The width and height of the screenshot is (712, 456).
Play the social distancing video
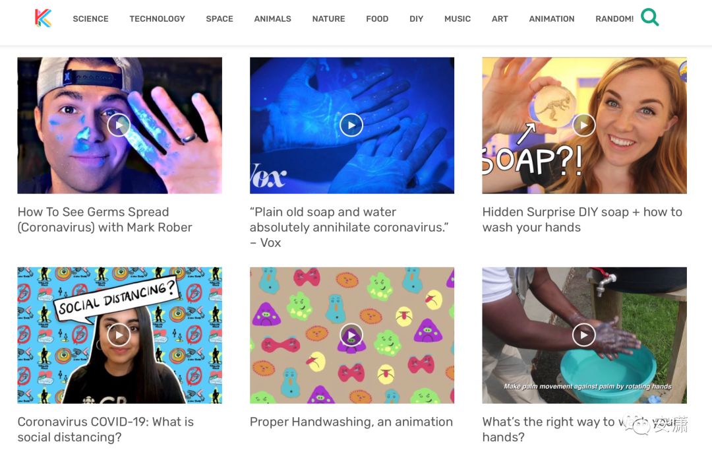pyautogui.click(x=119, y=335)
